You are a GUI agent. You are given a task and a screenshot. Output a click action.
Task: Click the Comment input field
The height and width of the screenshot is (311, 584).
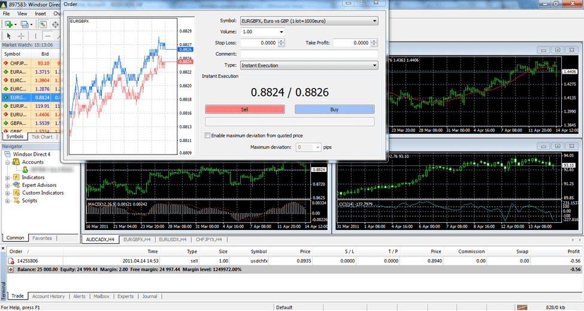(309, 54)
